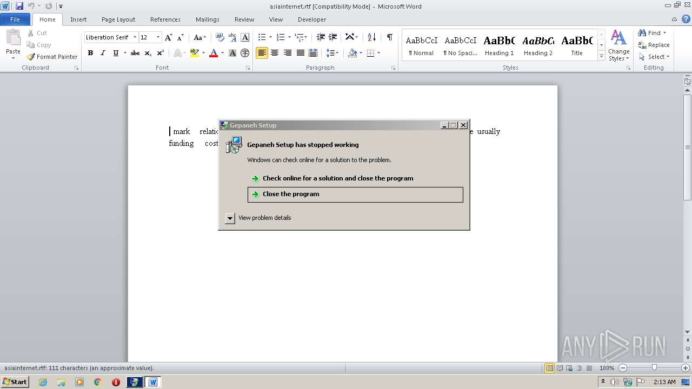Click Decrease Indent icon

point(321,37)
